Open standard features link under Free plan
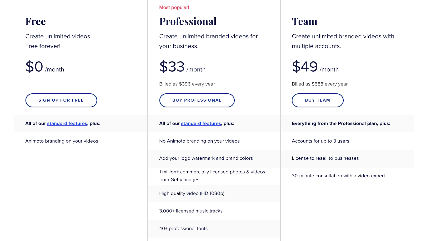 pos(67,123)
